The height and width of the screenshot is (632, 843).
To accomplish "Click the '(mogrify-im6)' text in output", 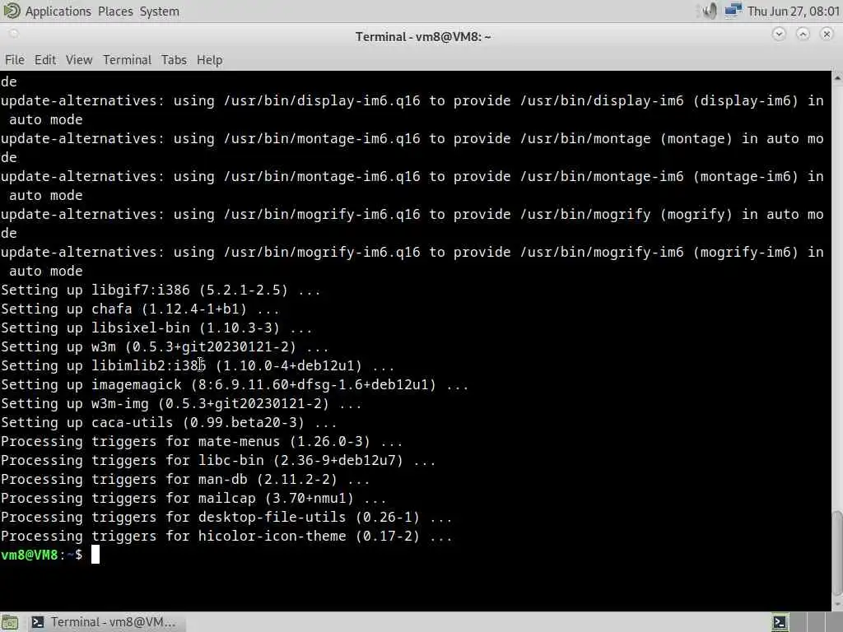I will click(x=746, y=252).
